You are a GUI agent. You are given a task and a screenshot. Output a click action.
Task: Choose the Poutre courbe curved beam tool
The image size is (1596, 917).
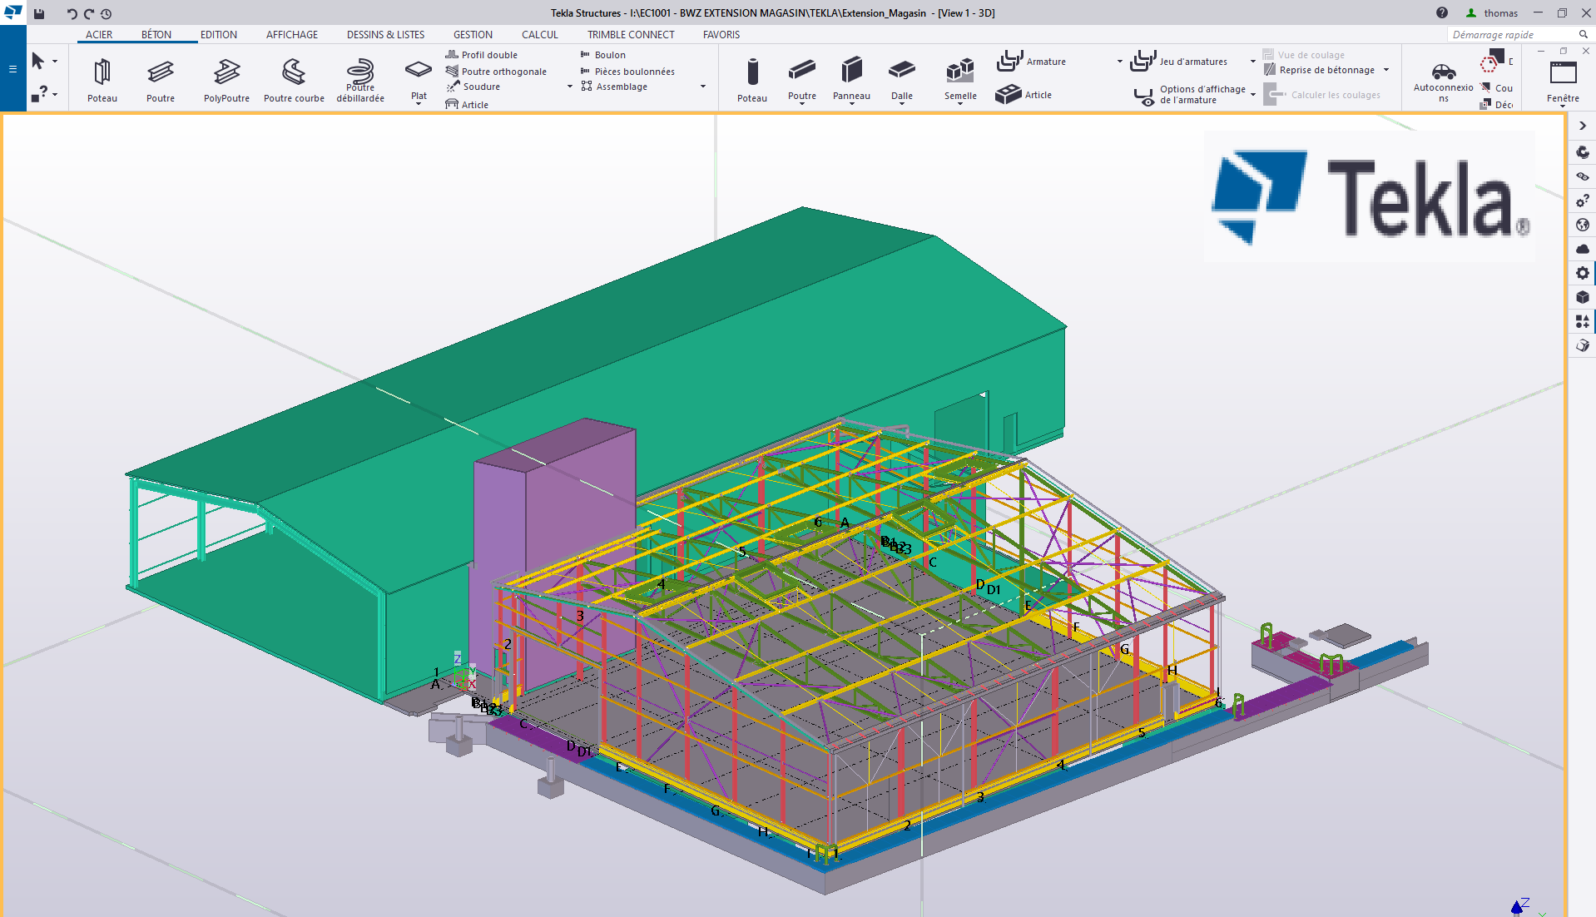tap(294, 80)
